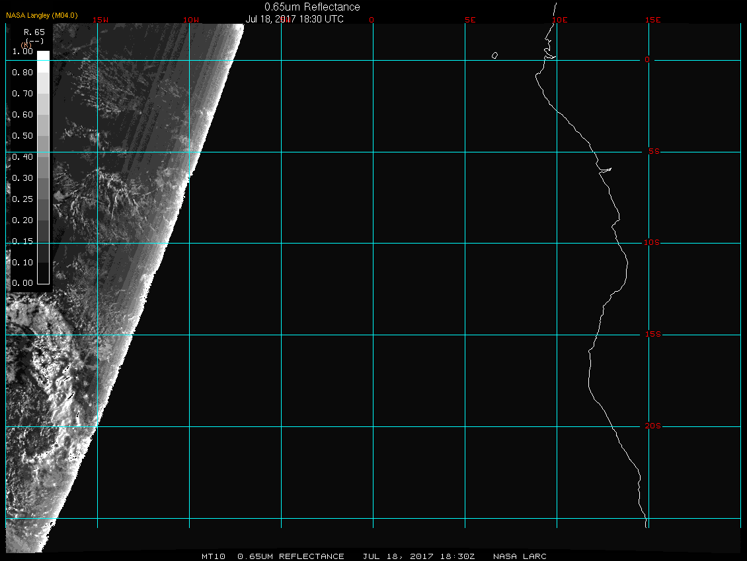The width and height of the screenshot is (747, 561).
Task: Pick the 5E longitude label
Action: (470, 20)
